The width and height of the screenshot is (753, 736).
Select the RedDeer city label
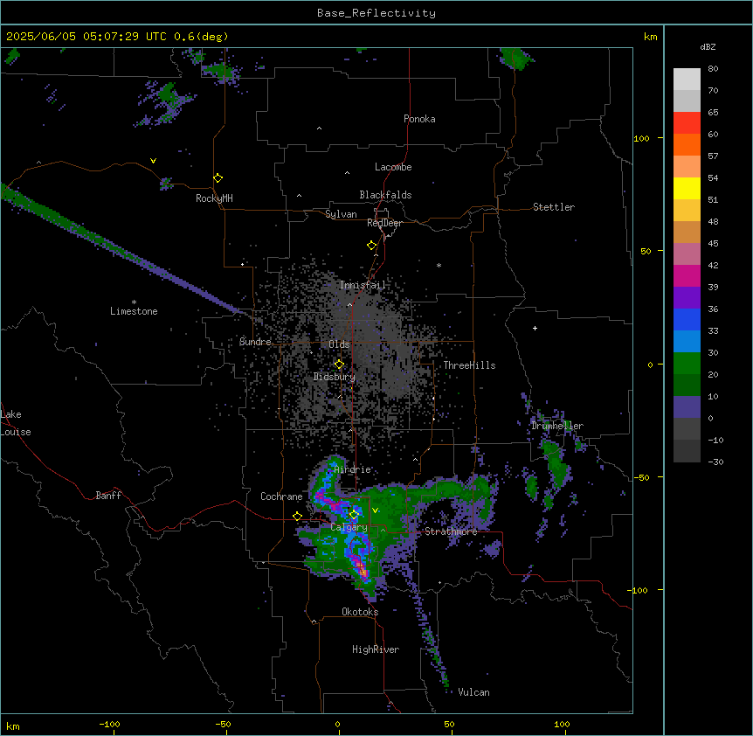[x=384, y=223]
